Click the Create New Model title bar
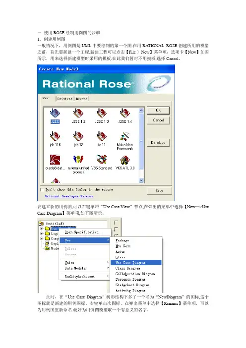Image resolution: width=246 pixels, height=348 pixels. click(106, 69)
